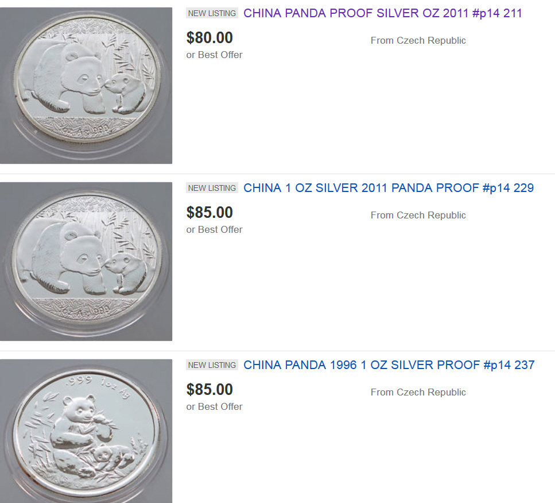Click 'From Czech Republic' on the $80.00 listing
555x503 pixels.
pyautogui.click(x=418, y=40)
